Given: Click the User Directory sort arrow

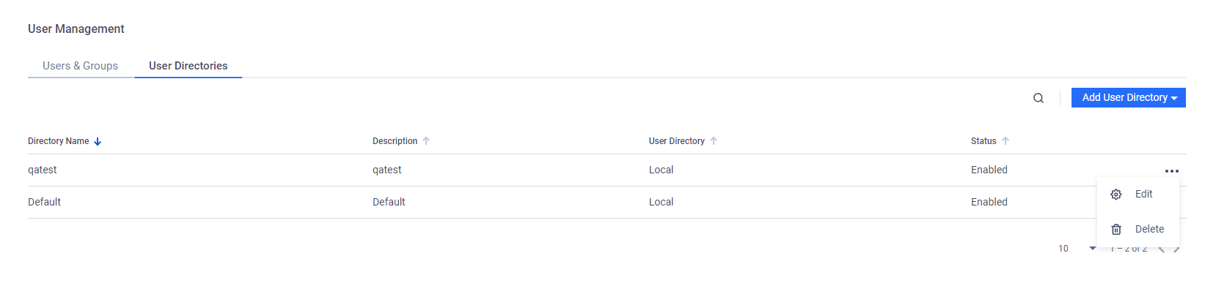Looking at the screenshot, I should [714, 141].
